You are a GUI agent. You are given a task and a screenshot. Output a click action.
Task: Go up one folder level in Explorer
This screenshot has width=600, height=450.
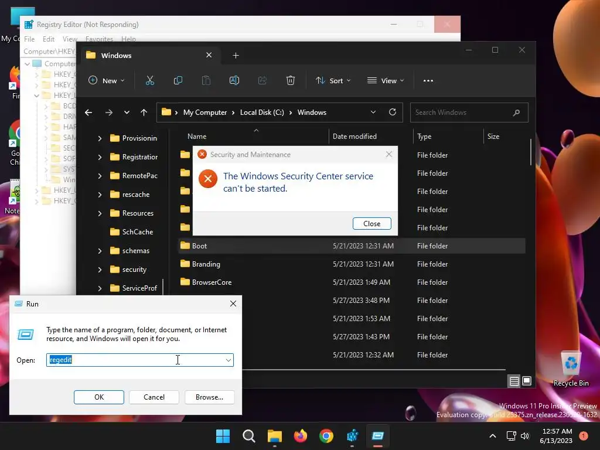tap(144, 112)
